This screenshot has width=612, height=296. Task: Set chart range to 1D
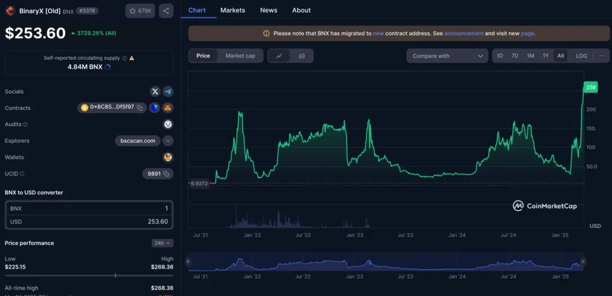tap(500, 56)
